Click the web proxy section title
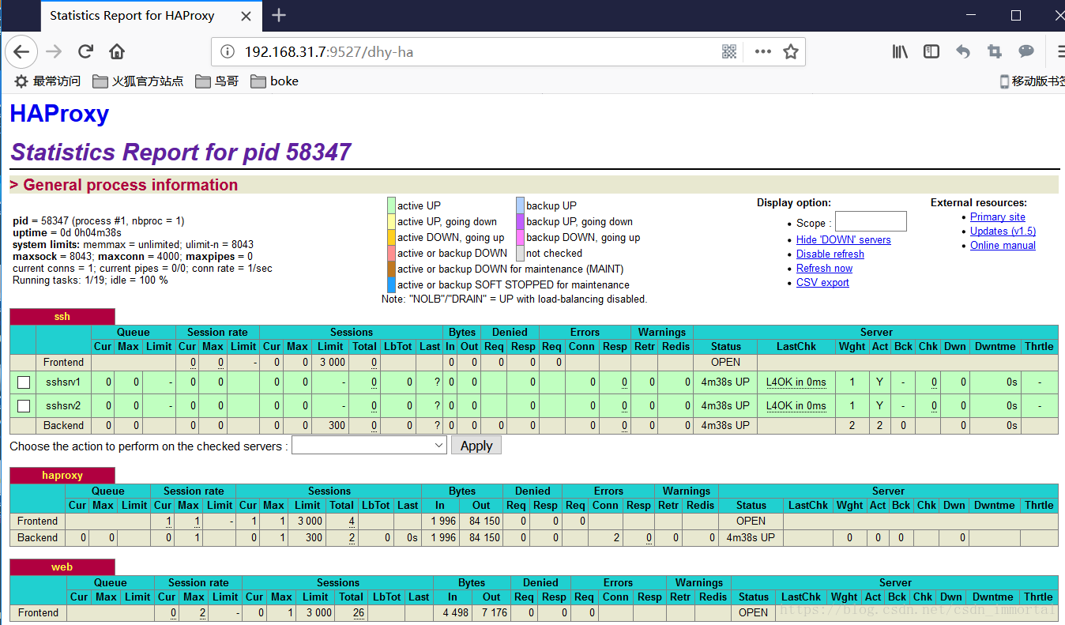The height and width of the screenshot is (625, 1065). (62, 567)
